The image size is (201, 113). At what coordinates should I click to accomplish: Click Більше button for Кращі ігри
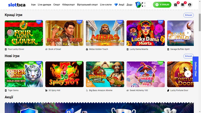(188, 15)
